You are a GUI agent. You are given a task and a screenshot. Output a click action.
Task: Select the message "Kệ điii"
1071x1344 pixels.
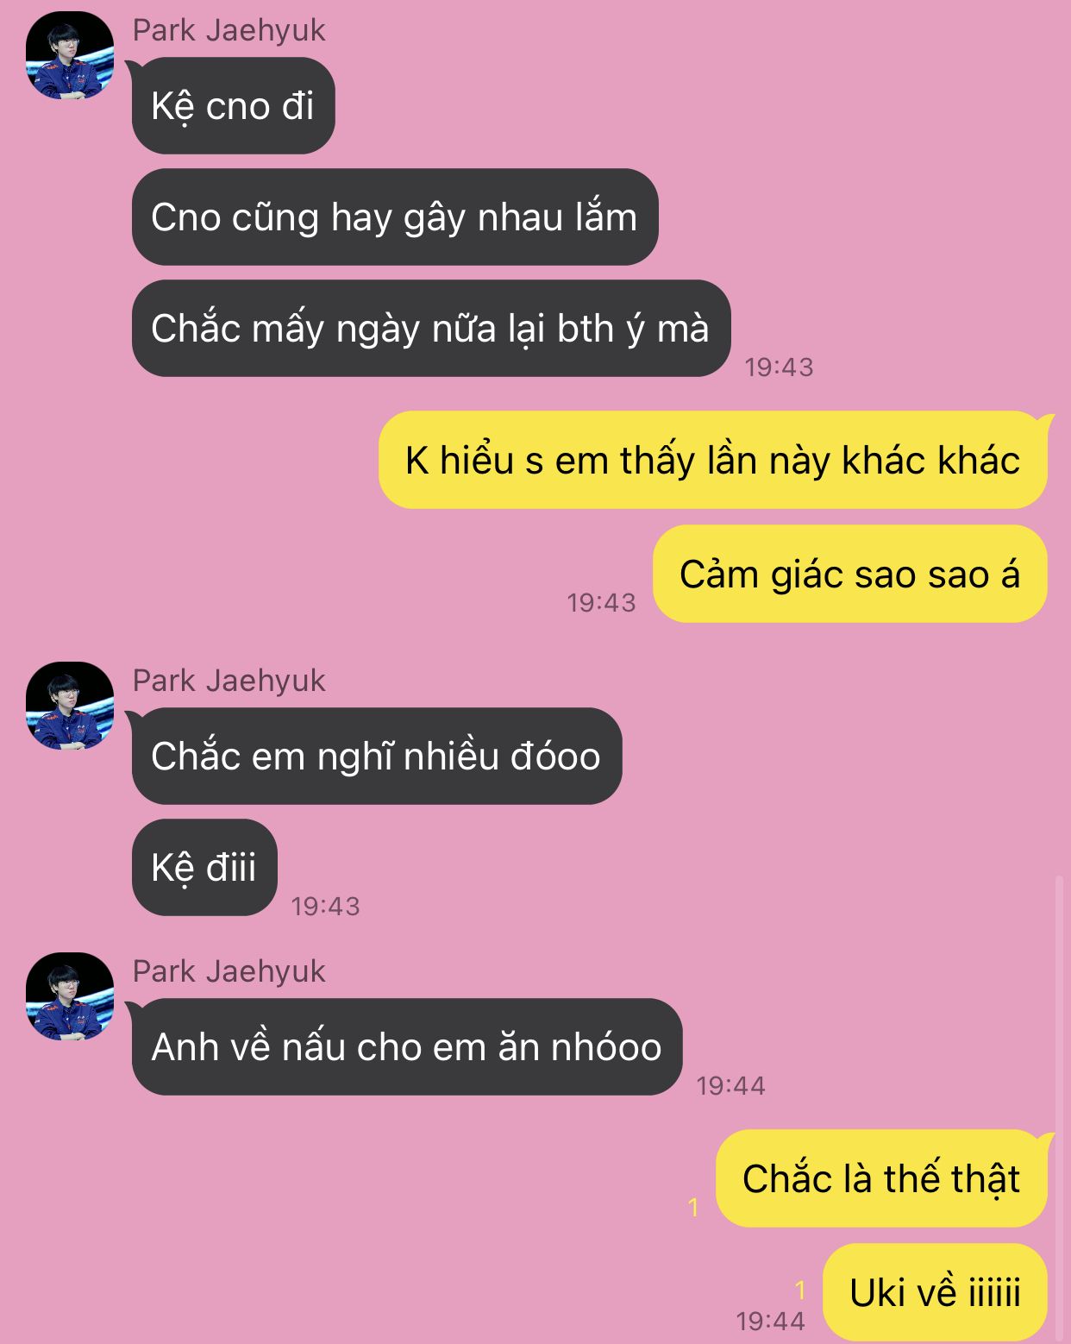(x=204, y=868)
